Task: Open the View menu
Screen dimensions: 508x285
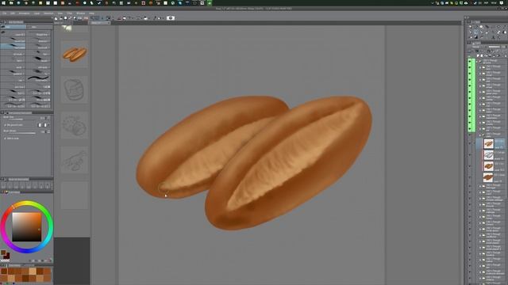Action: point(60,13)
